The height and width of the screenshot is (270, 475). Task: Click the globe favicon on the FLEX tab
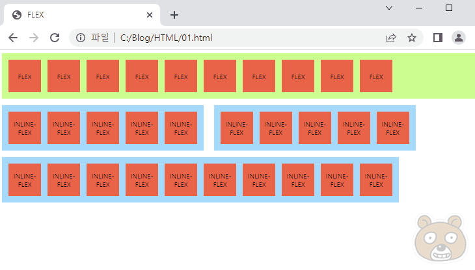17,15
